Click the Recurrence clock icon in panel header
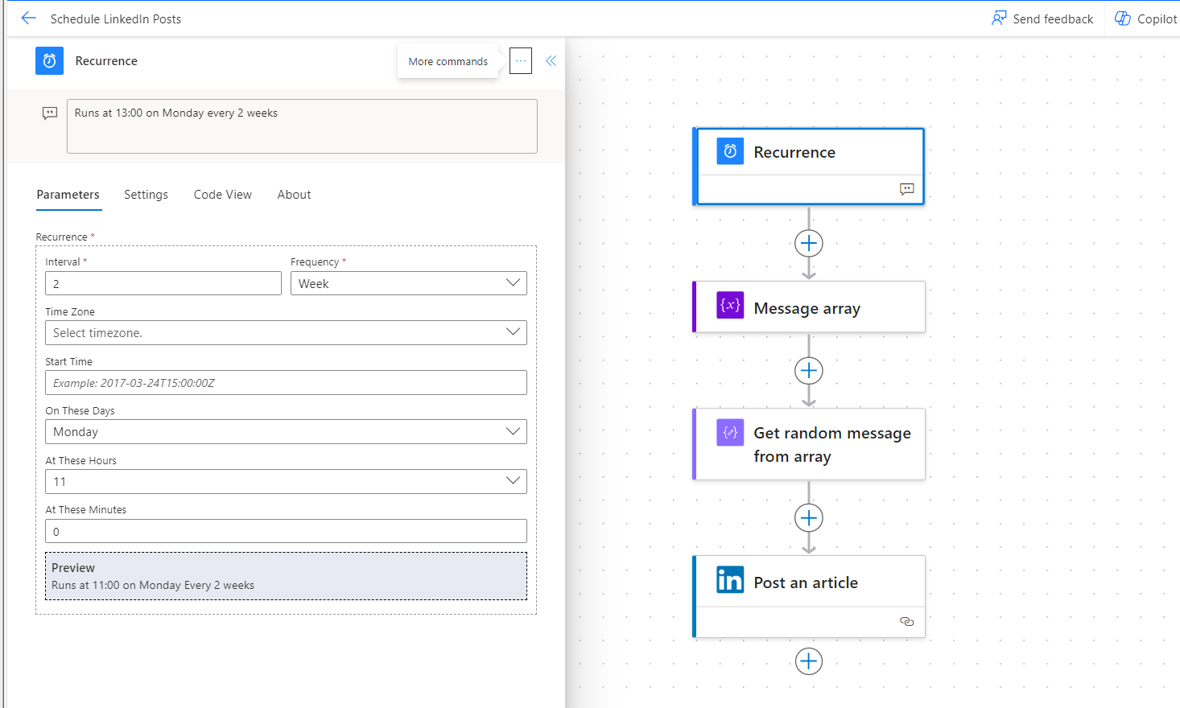Screen dimensions: 1180x708 pyautogui.click(x=49, y=61)
